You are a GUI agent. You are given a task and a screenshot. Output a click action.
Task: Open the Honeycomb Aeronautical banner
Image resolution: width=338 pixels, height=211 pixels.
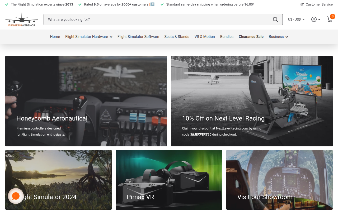click(86, 101)
